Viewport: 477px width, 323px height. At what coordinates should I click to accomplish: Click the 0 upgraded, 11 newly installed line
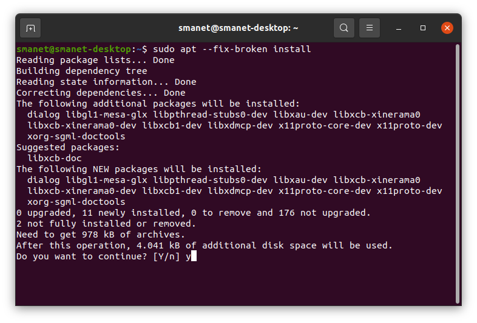click(x=194, y=213)
